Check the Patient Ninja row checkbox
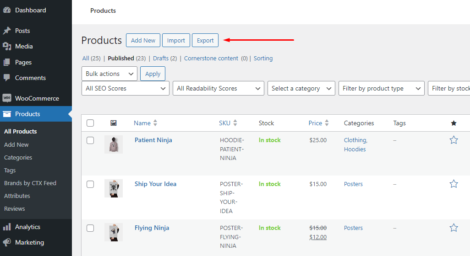The height and width of the screenshot is (256, 470). tap(90, 140)
